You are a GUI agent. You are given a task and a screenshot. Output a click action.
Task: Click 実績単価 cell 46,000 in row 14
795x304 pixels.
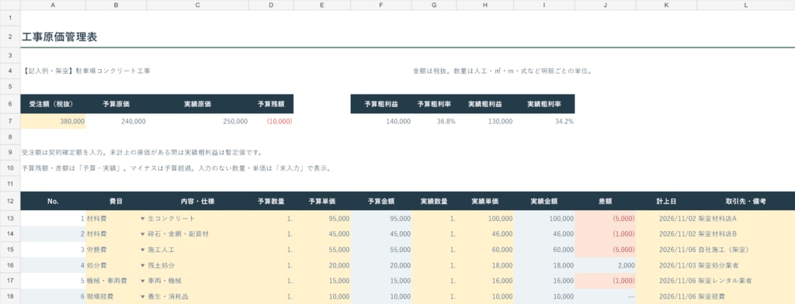pyautogui.click(x=485, y=234)
